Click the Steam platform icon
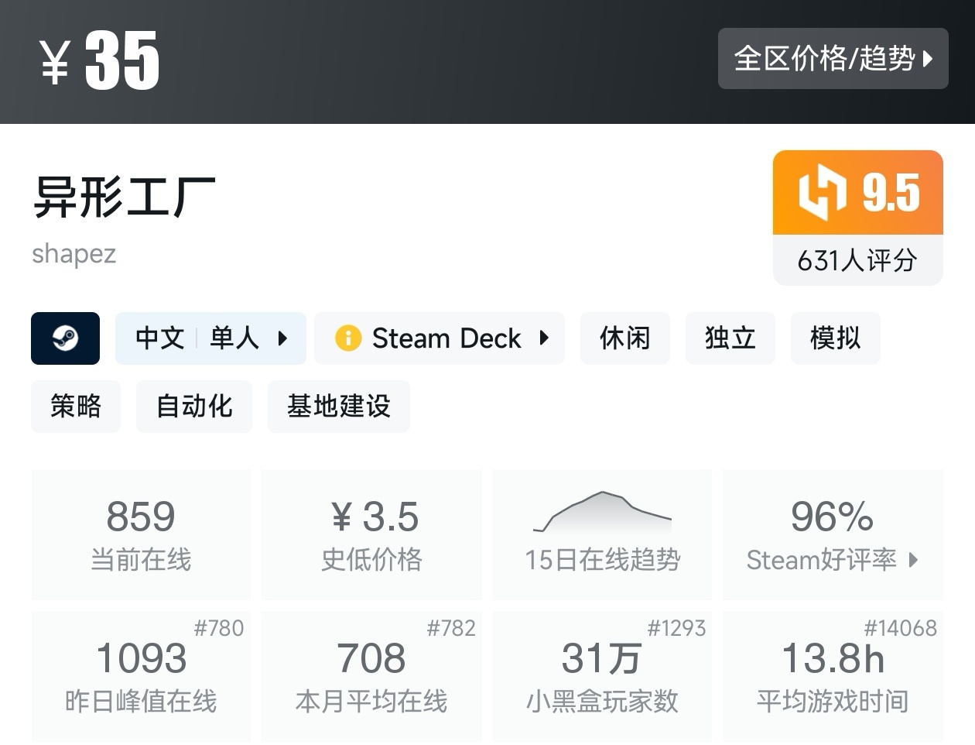 (x=65, y=338)
